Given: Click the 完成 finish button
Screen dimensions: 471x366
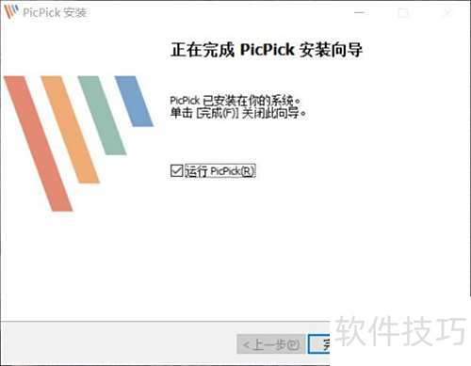Looking at the screenshot, I should 319,344.
